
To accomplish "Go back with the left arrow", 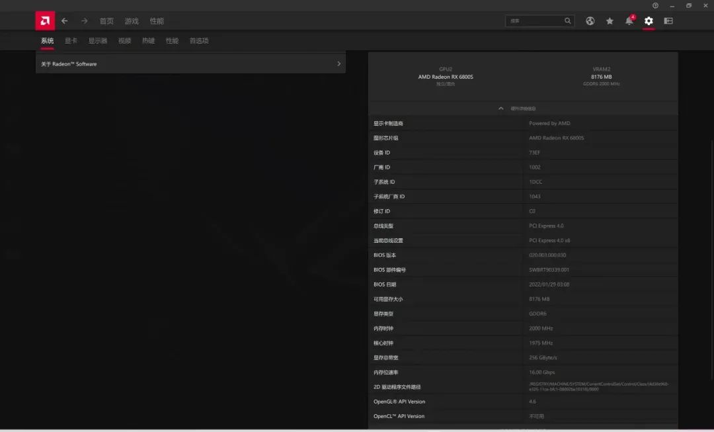I will pos(64,21).
